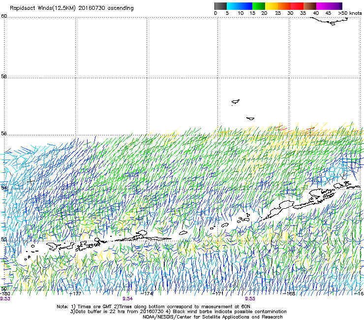Click the brown 35-40 knots legend swatch
364x320 pixels.
pos(310,6)
